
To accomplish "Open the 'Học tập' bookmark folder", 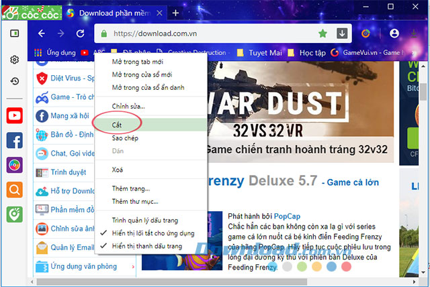I will click(x=307, y=52).
